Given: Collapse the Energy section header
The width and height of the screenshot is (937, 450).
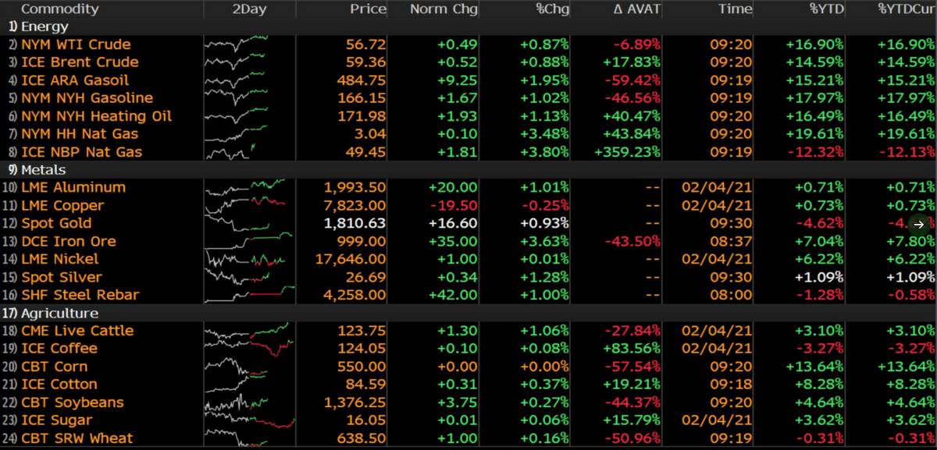Looking at the screenshot, I should tap(468, 26).
